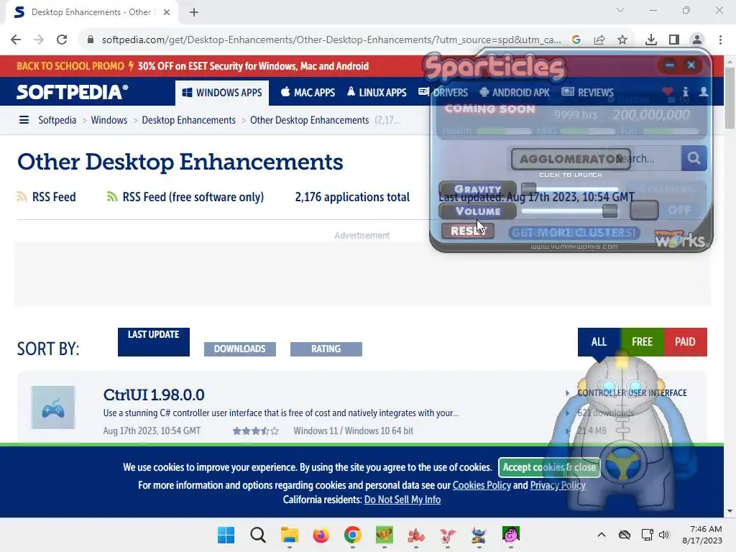Click the Sparticles Reset button
Screen dimensions: 736x552
tap(467, 231)
